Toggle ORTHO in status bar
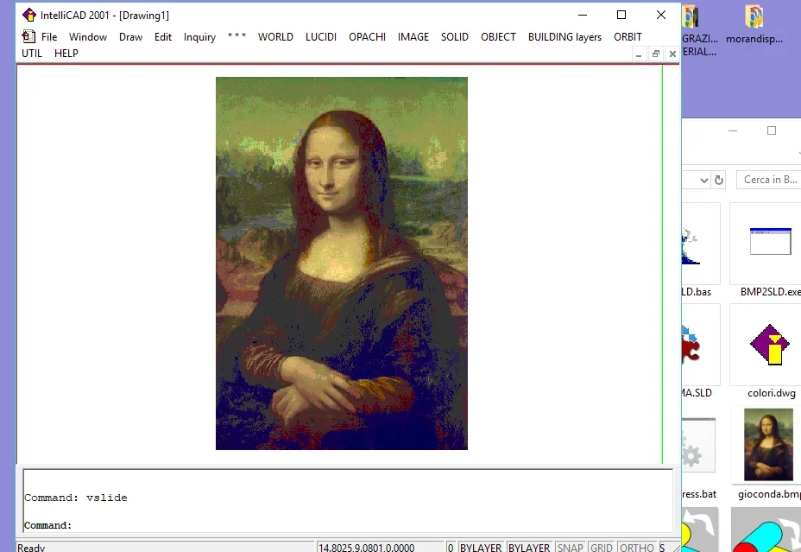The width and height of the screenshot is (801, 552). click(x=636, y=548)
